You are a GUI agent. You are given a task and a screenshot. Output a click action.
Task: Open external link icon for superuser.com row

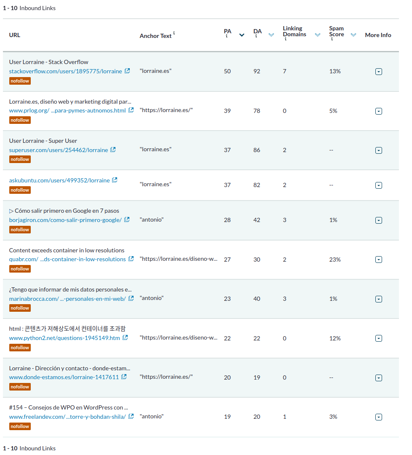(x=113, y=150)
